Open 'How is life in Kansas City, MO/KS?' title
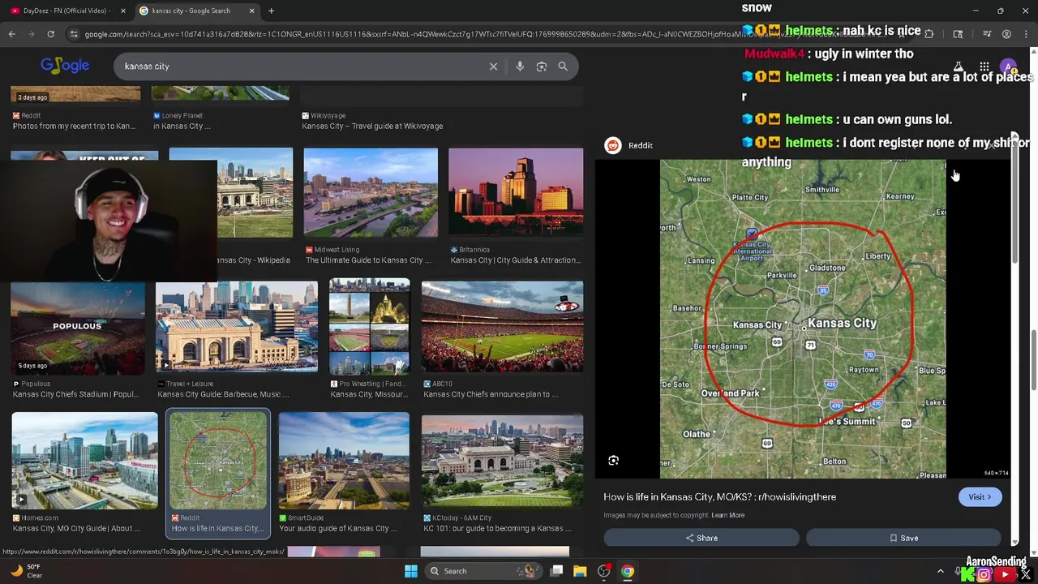 (x=719, y=496)
